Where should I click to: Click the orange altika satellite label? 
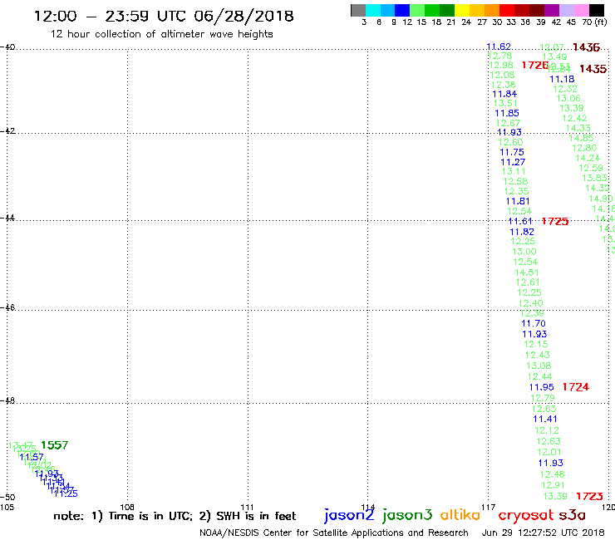[460, 514]
